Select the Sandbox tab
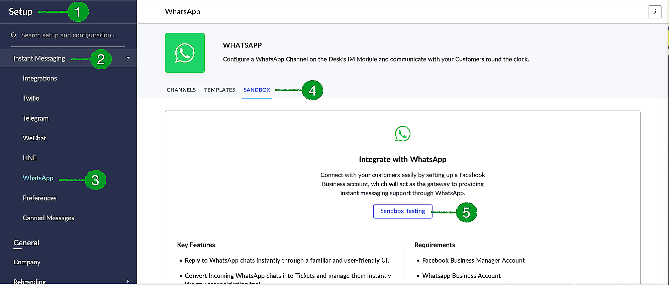The height and width of the screenshot is (285, 669). click(x=257, y=90)
